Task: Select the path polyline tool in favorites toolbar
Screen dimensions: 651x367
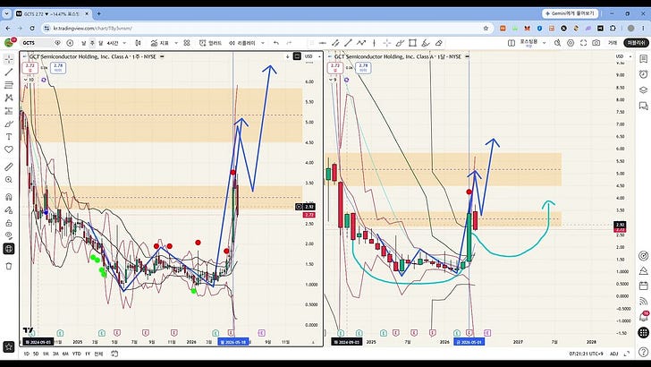Action: pos(361,43)
